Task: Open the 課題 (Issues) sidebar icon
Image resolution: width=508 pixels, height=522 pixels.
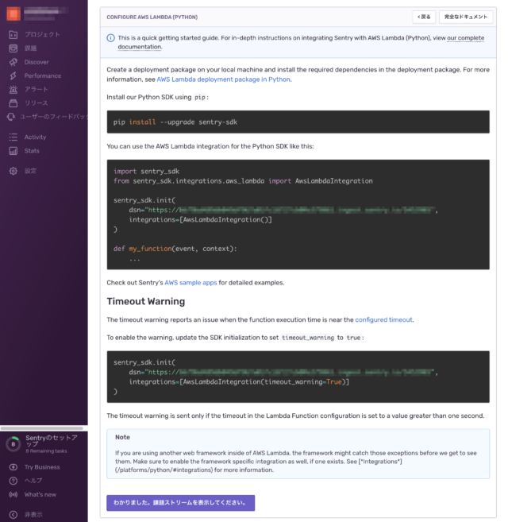Action: 13,48
